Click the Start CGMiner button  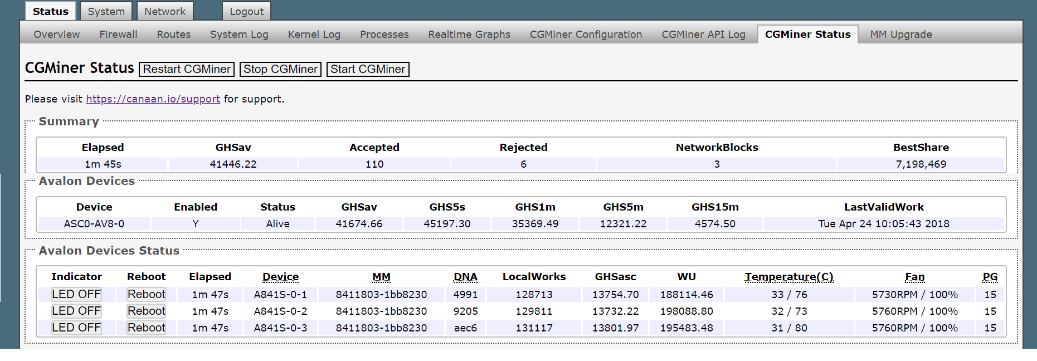[368, 69]
